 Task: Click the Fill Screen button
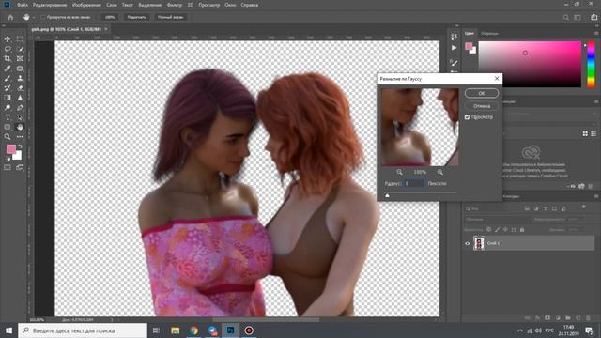pos(171,17)
